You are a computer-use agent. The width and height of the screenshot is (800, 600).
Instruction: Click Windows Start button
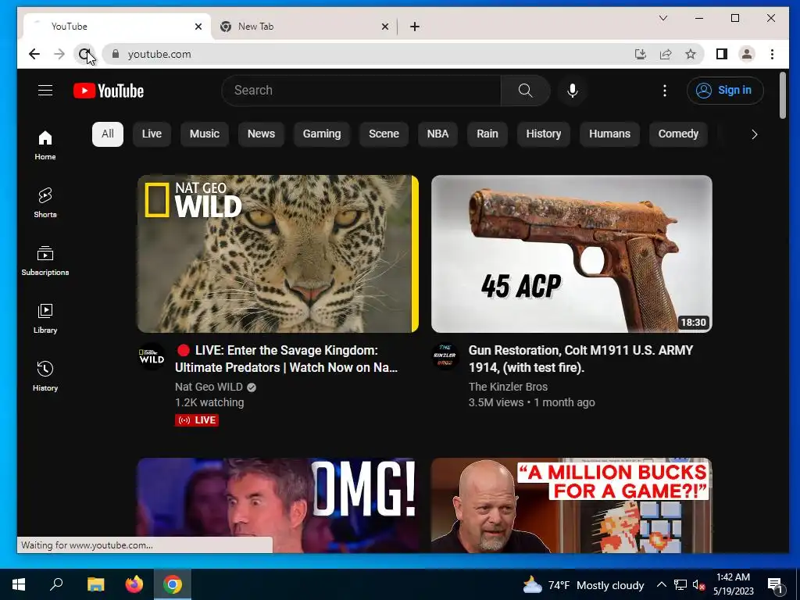click(19, 584)
